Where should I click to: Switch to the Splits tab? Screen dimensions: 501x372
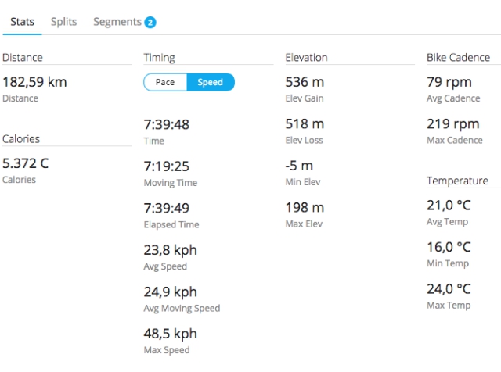[x=63, y=22]
